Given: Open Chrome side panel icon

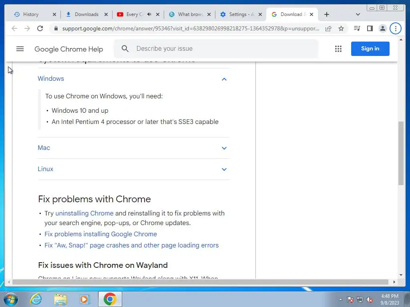Looking at the screenshot, I should [x=370, y=28].
